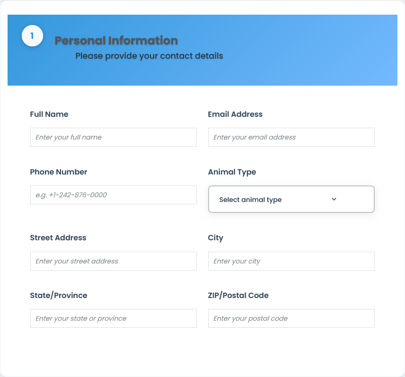This screenshot has width=405, height=377.
Task: Expand the Select animal type menu
Action: pos(291,199)
